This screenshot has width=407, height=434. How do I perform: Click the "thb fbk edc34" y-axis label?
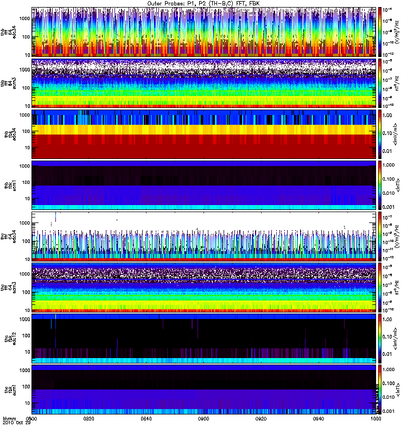pyautogui.click(x=10, y=134)
